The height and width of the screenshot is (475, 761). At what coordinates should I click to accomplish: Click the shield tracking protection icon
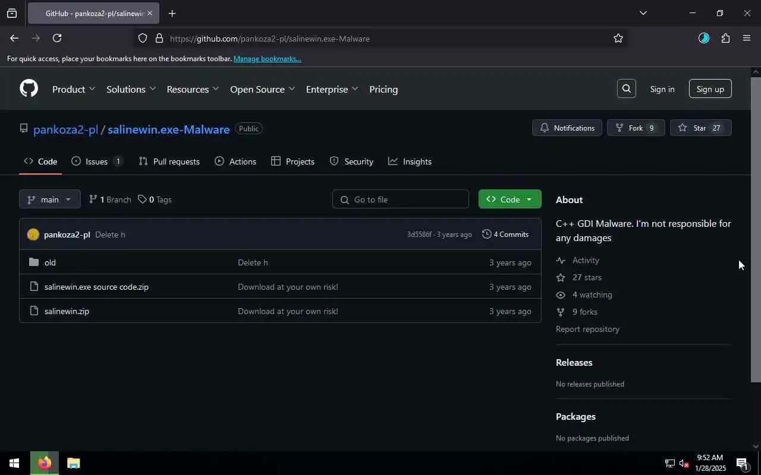[143, 39]
